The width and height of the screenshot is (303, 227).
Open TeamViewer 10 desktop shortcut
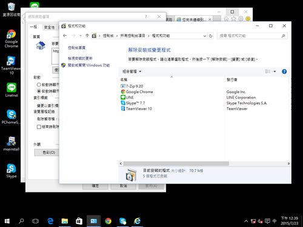(x=11, y=65)
